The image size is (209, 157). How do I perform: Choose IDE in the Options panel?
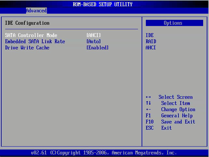(150, 35)
